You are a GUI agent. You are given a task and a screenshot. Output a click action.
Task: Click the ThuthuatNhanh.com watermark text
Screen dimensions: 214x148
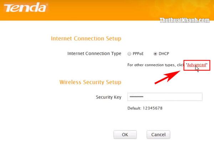(184, 20)
